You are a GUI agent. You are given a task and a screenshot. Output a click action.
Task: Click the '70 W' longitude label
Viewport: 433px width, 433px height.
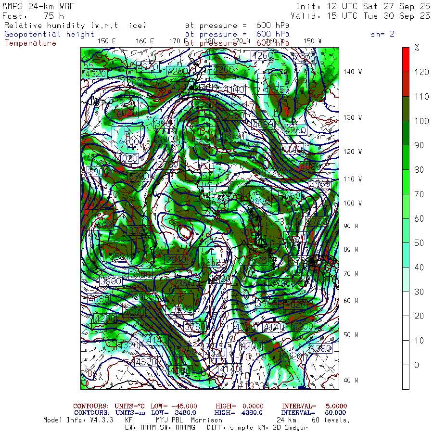351,273
